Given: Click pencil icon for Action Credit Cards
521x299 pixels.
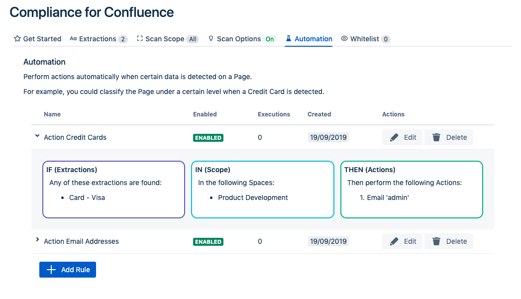Looking at the screenshot, I should coord(395,137).
